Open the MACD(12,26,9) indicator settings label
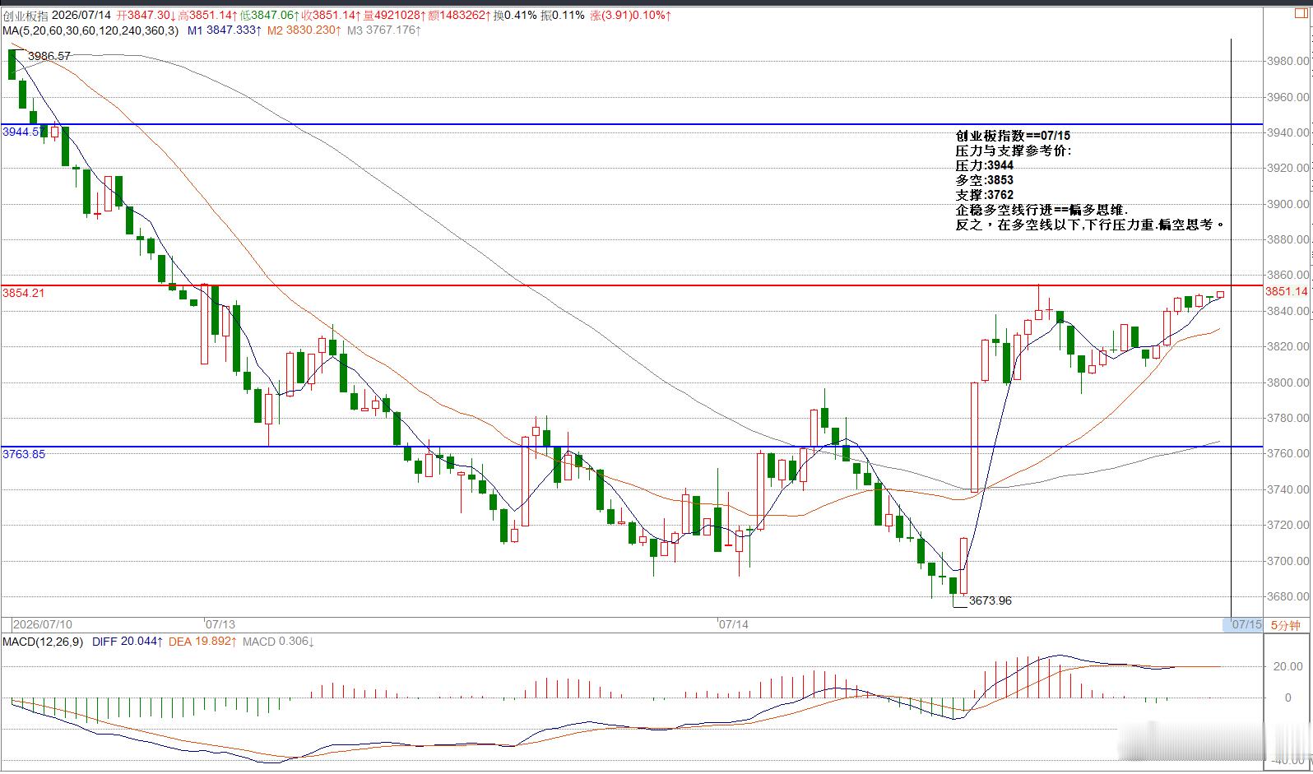1313x774 pixels. pyautogui.click(x=42, y=642)
